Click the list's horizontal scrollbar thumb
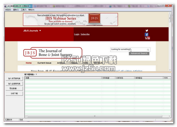 tap(95, 116)
